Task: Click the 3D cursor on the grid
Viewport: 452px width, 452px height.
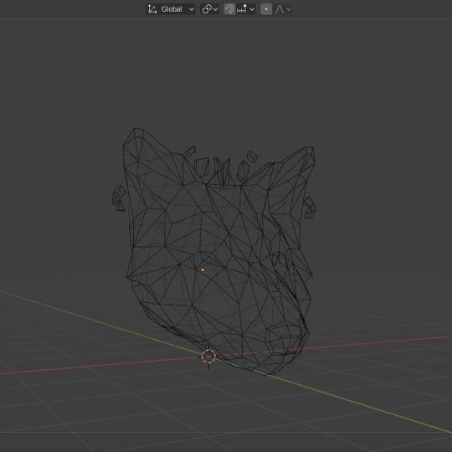Action: pos(208,357)
